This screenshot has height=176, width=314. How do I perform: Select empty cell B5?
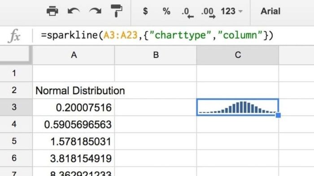[156, 141]
